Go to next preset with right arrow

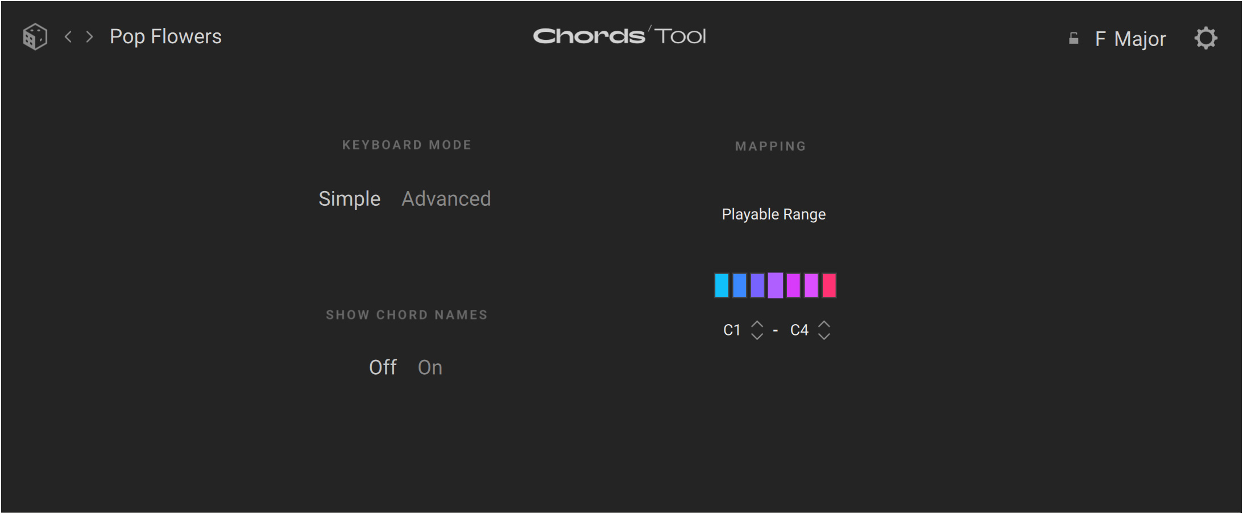89,37
